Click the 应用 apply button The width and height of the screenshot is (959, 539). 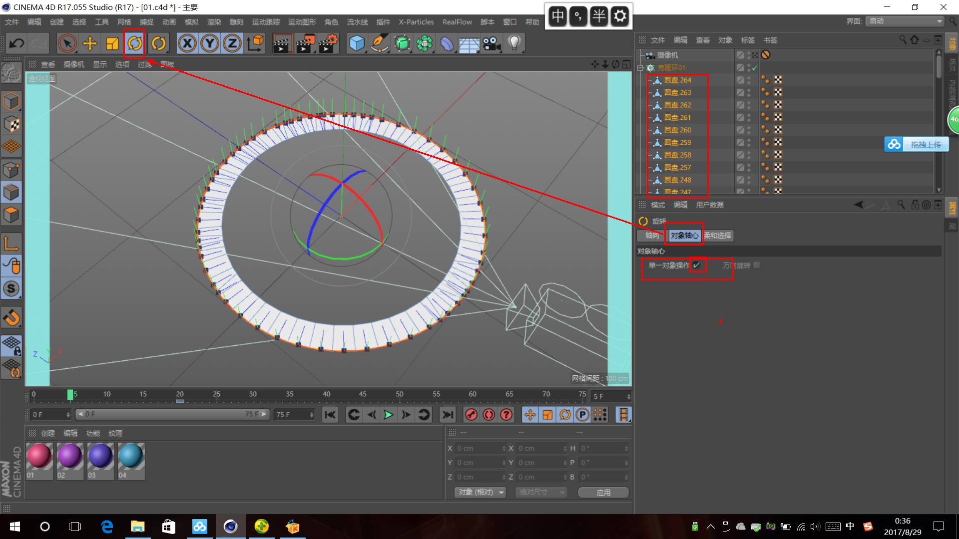(603, 493)
